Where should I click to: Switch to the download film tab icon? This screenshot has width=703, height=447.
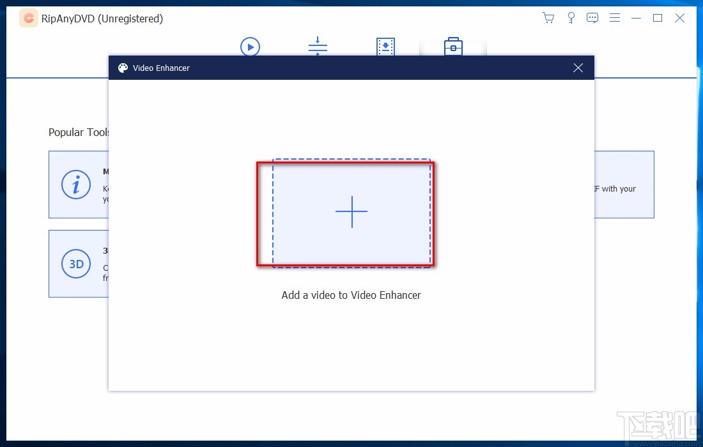pos(385,47)
